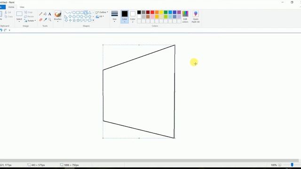
Task: Choose the Oval shape
Action: [74, 13]
